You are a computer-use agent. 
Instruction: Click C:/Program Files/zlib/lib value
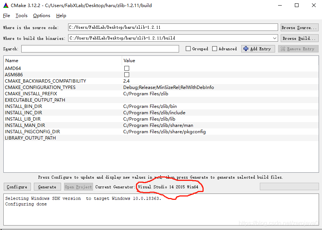[x=149, y=119]
